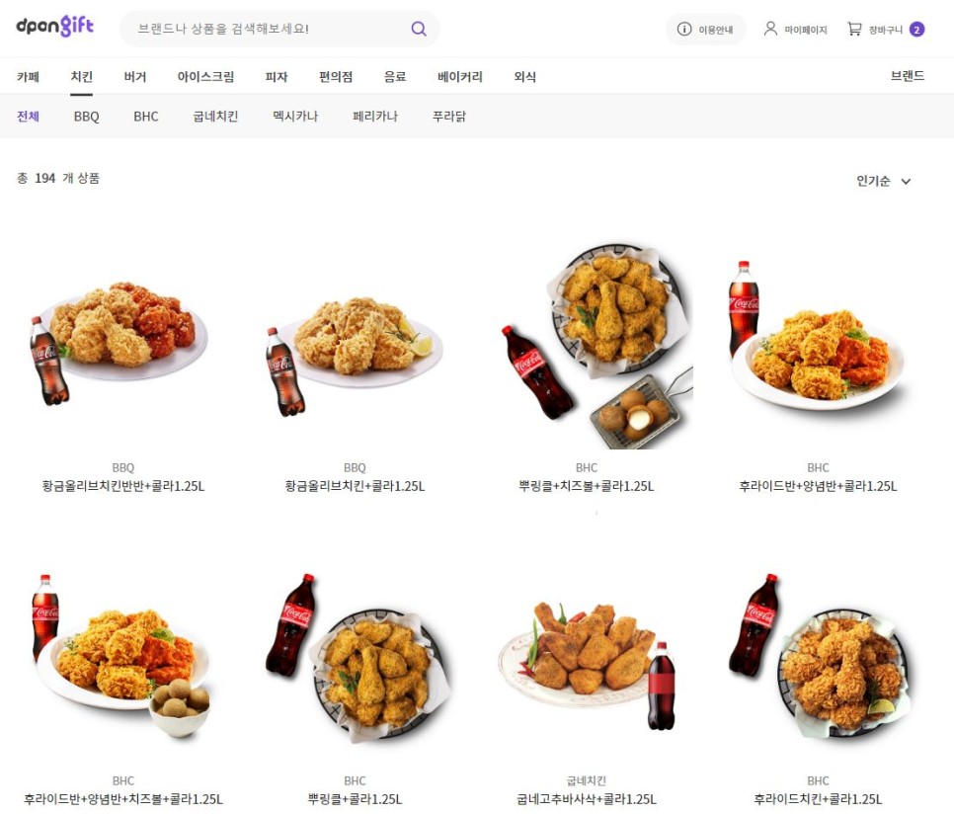Select the 피자 category tab
The image size is (954, 815).
[277, 77]
